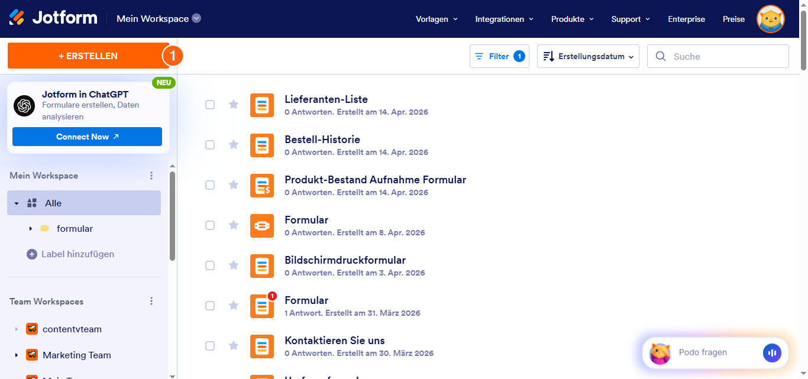Expand the formular label folder
This screenshot has height=379, width=808.
click(x=31, y=228)
